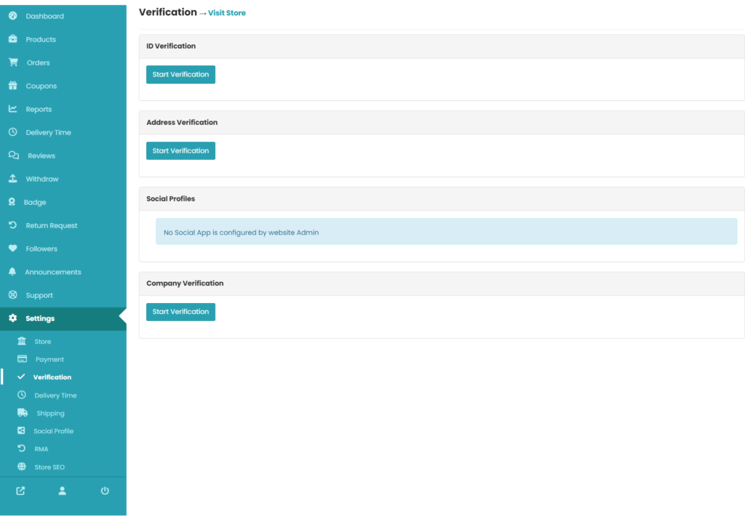The image size is (745, 526).
Task: Click the Social Profile share icon
Action: 21,430
